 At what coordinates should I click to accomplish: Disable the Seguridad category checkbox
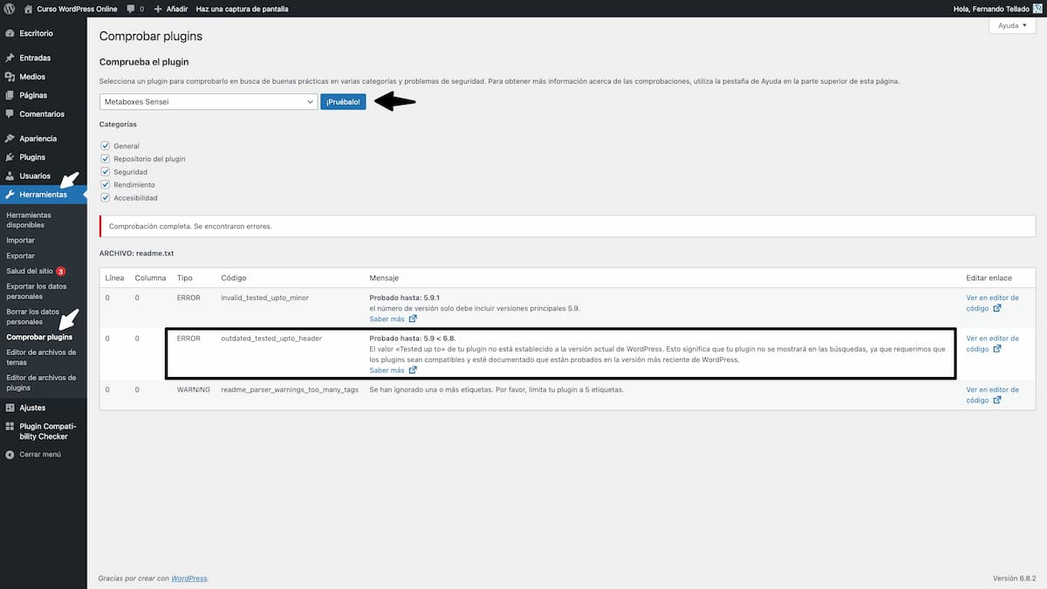[x=105, y=171]
